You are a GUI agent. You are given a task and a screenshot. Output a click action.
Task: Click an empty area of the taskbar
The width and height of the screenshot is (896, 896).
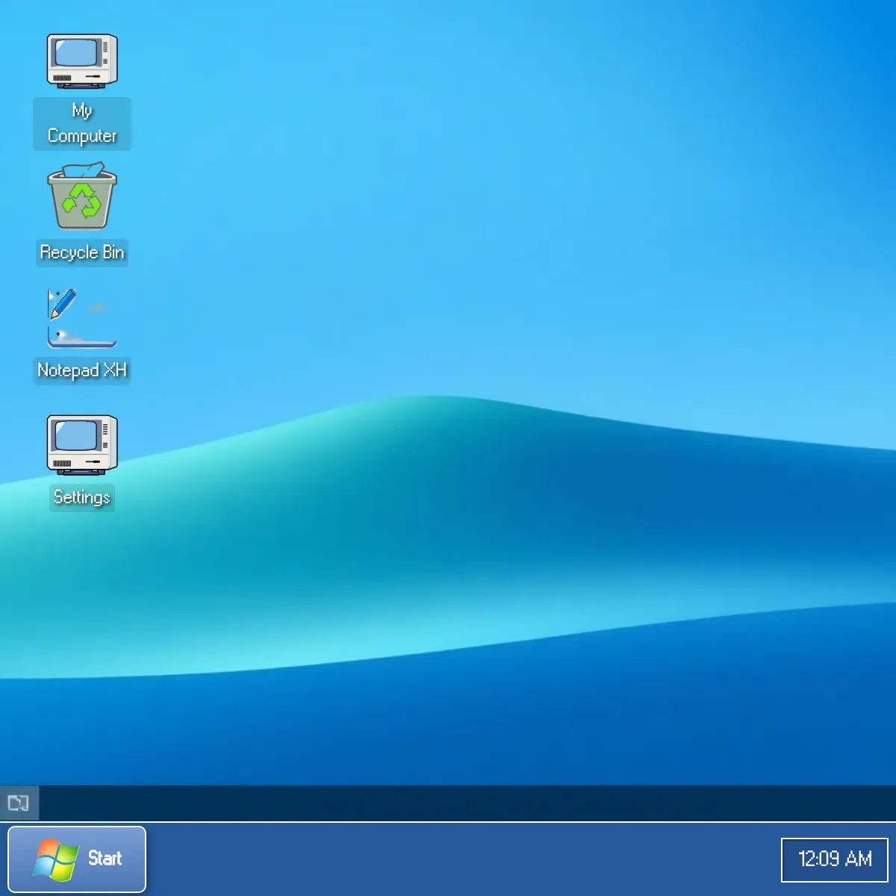(448, 859)
